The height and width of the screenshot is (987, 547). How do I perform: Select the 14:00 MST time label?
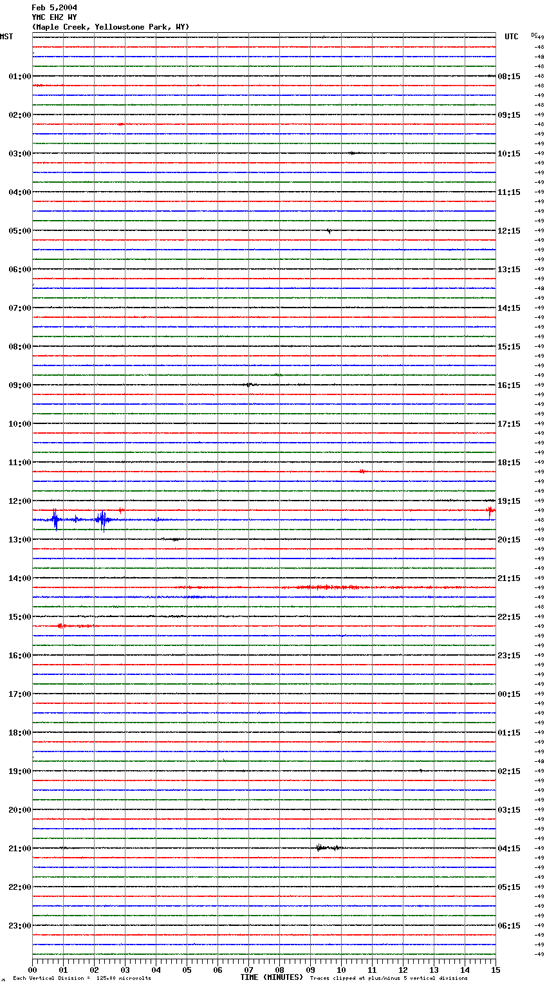[x=20, y=578]
